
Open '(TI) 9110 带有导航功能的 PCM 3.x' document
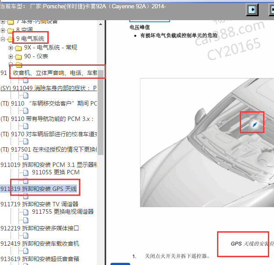click(x=47, y=119)
